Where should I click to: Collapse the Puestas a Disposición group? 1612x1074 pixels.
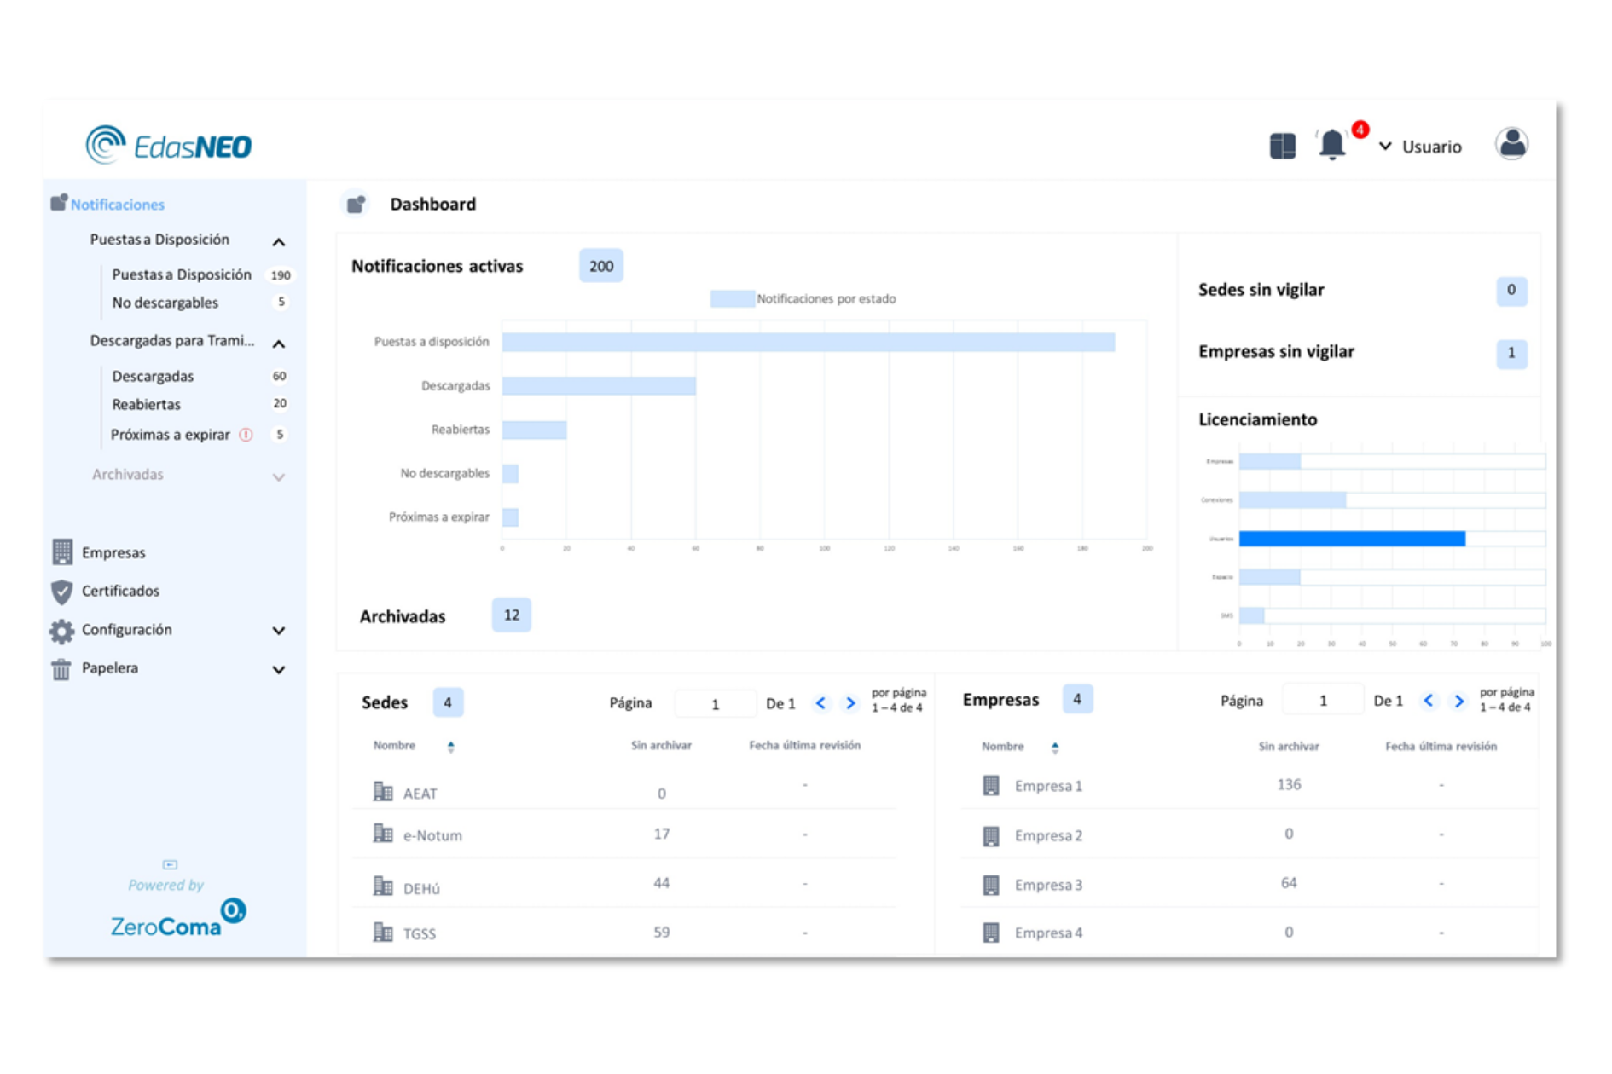point(279,242)
